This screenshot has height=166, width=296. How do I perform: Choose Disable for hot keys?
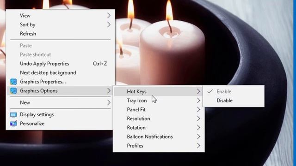tap(234, 101)
